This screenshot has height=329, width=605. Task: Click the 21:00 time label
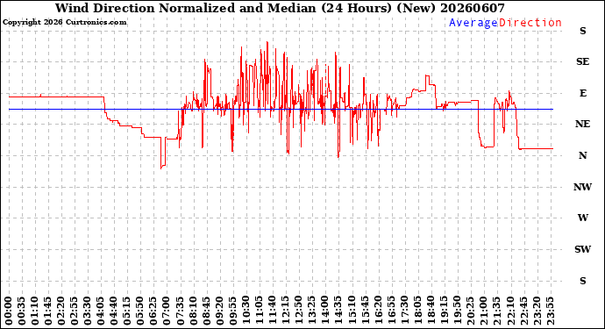click(483, 311)
